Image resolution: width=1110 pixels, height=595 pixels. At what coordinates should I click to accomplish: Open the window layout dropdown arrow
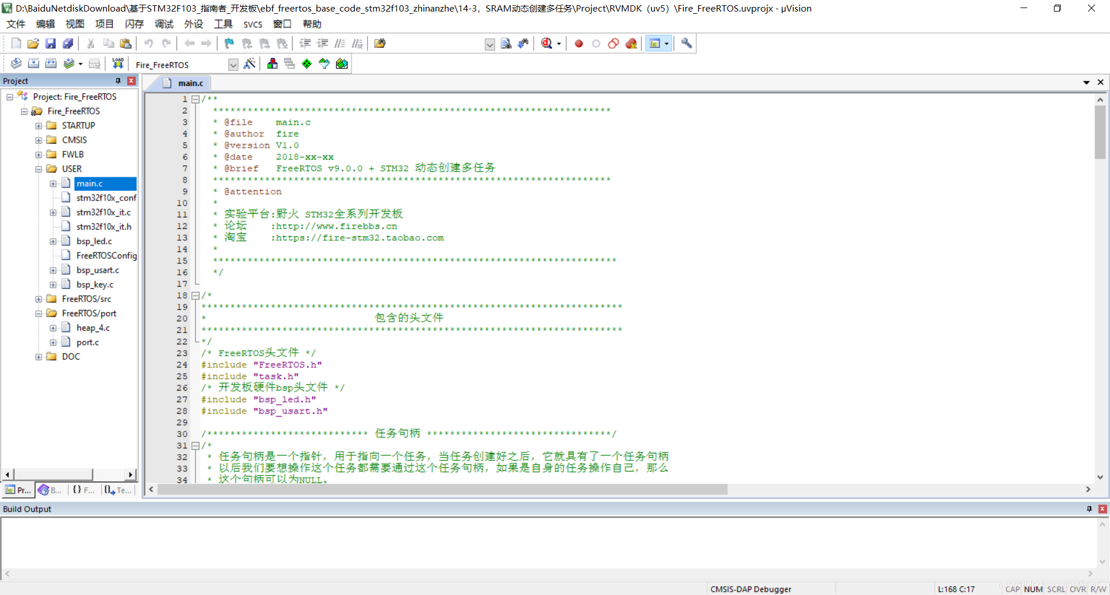click(667, 43)
